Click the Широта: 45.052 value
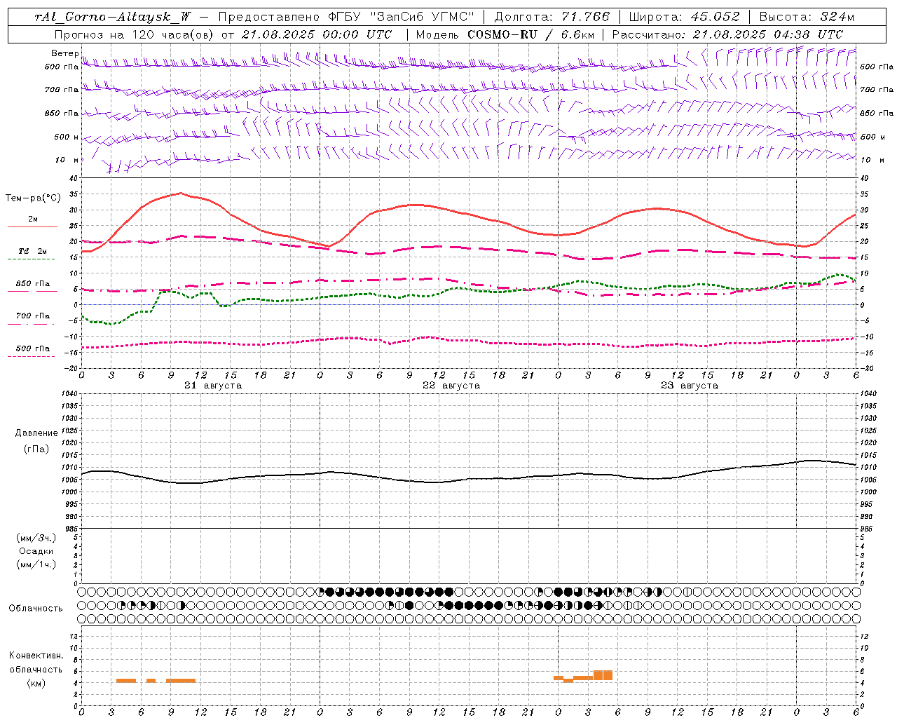897x718 pixels. (684, 17)
